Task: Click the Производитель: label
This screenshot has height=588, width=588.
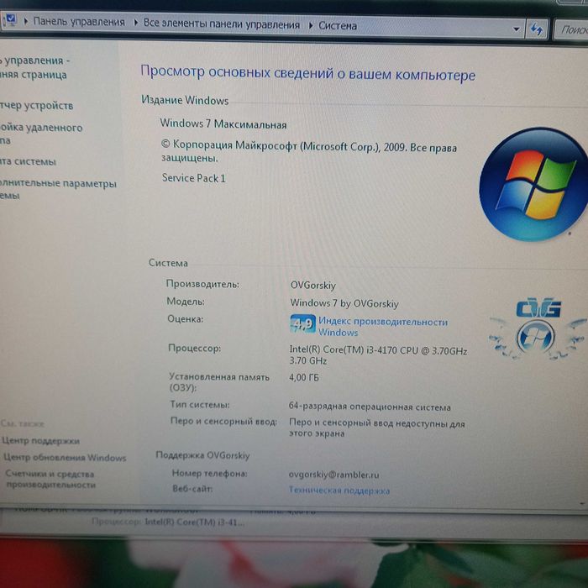Action: (x=202, y=284)
